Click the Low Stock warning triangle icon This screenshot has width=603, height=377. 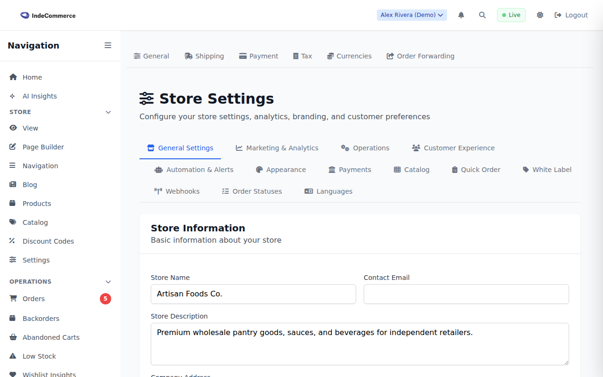pyautogui.click(x=13, y=356)
